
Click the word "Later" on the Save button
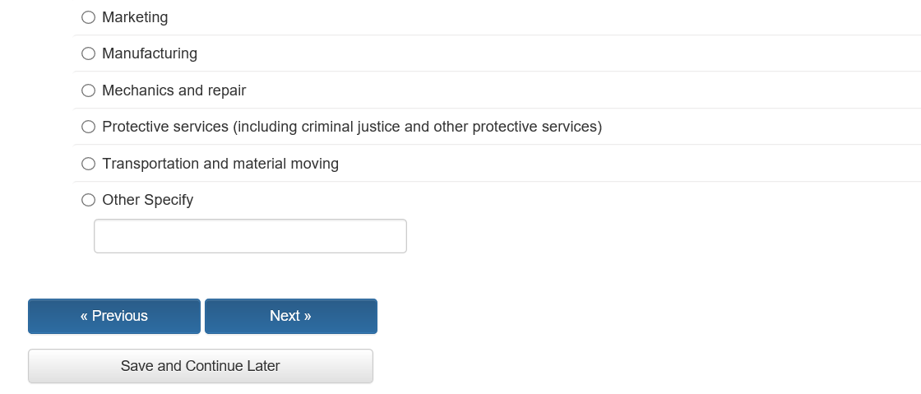[x=263, y=366]
